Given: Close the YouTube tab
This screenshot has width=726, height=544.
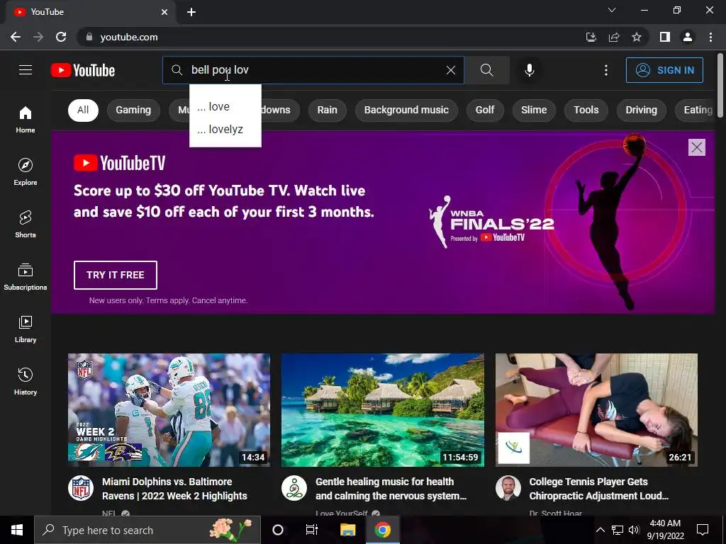Looking at the screenshot, I should pyautogui.click(x=164, y=12).
